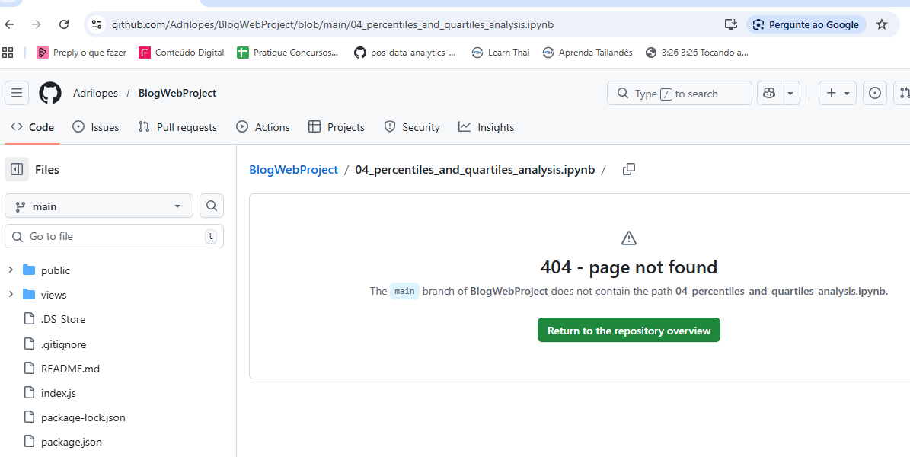Viewport: 910px width, 457px height.
Task: Switch to the Actions tab
Action: click(263, 127)
